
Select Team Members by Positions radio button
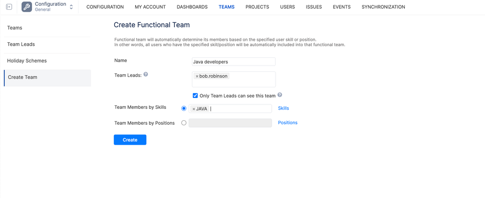(x=184, y=123)
